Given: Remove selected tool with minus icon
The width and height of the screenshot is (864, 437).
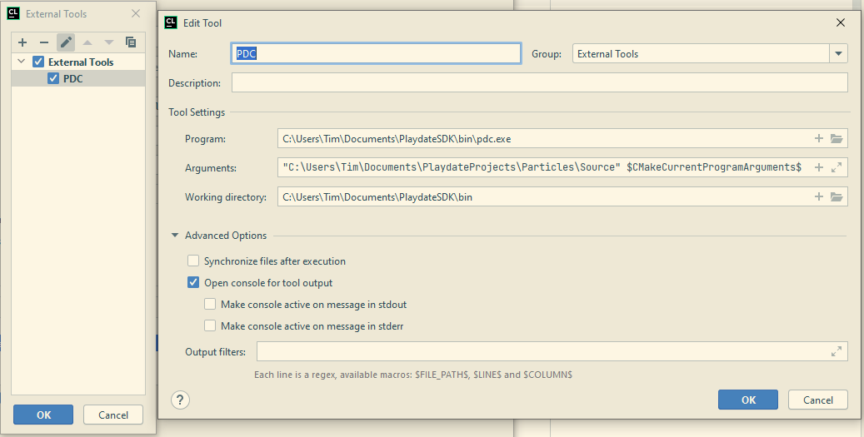Looking at the screenshot, I should pos(44,42).
